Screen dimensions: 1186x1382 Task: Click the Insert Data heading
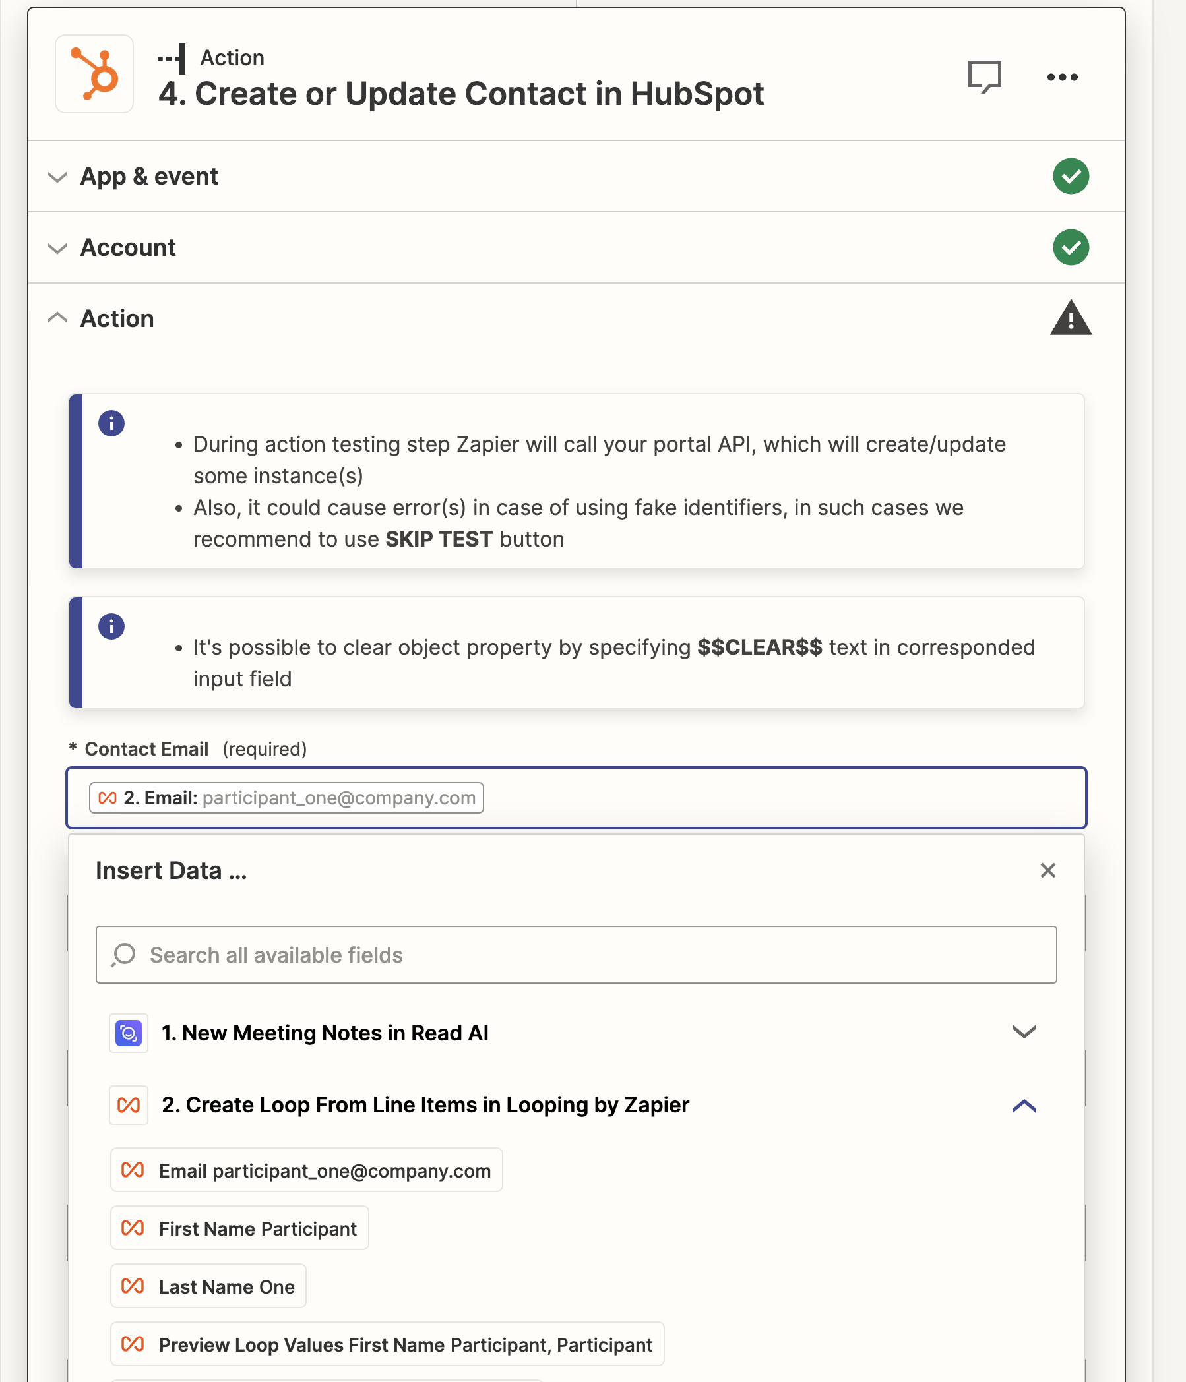pyautogui.click(x=172, y=871)
